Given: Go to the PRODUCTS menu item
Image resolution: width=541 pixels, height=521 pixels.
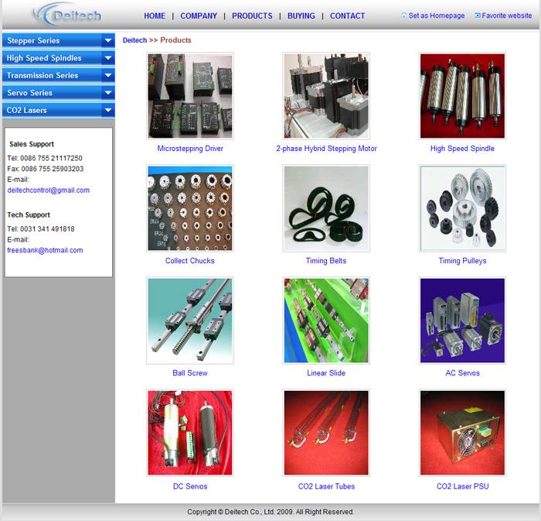Looking at the screenshot, I should tap(252, 16).
